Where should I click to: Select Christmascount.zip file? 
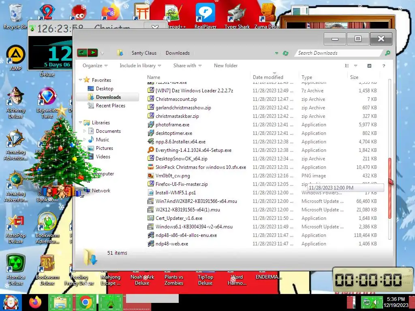coord(176,99)
